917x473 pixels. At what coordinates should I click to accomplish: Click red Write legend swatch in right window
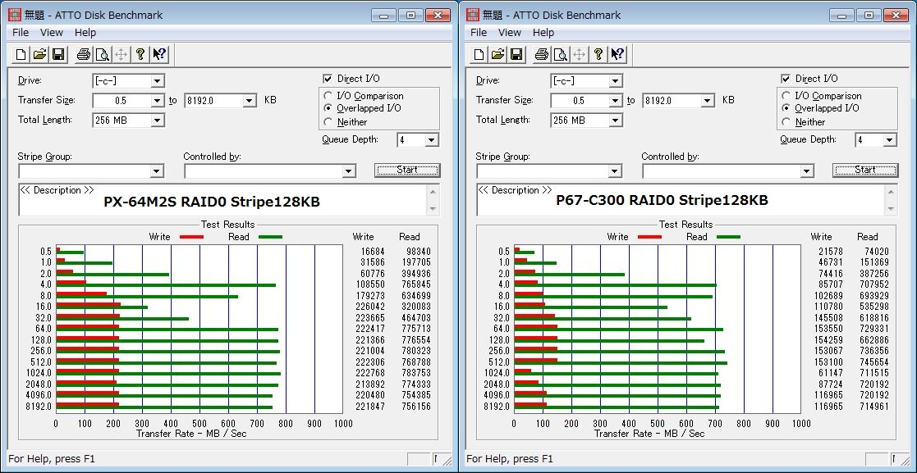pos(649,237)
